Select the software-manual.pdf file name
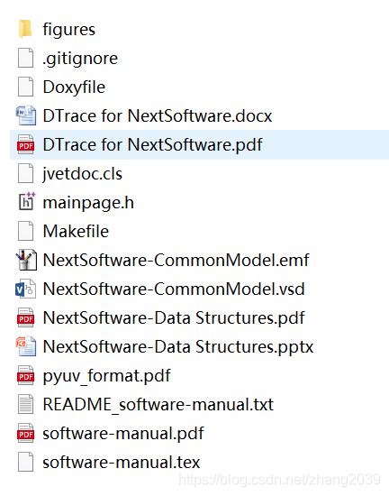389x496 pixels. (123, 434)
